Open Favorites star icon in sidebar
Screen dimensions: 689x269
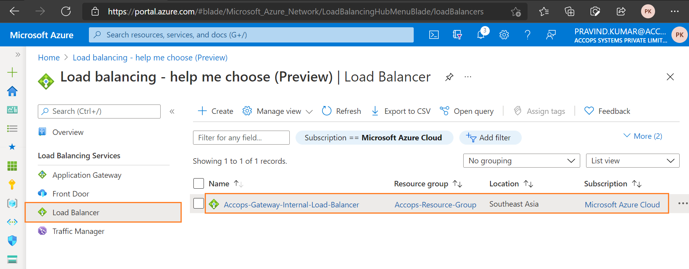click(x=12, y=147)
